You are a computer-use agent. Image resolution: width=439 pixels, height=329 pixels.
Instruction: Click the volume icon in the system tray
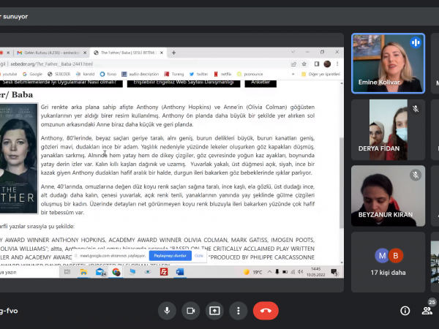coord(301,272)
